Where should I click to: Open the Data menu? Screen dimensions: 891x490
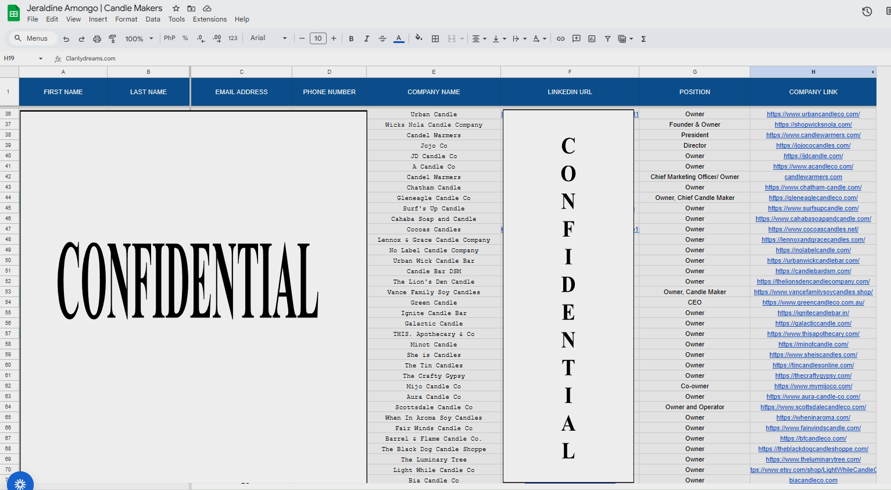[x=153, y=19]
